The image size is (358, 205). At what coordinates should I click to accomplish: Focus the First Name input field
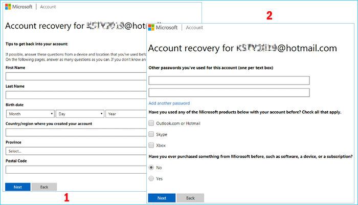click(76, 76)
